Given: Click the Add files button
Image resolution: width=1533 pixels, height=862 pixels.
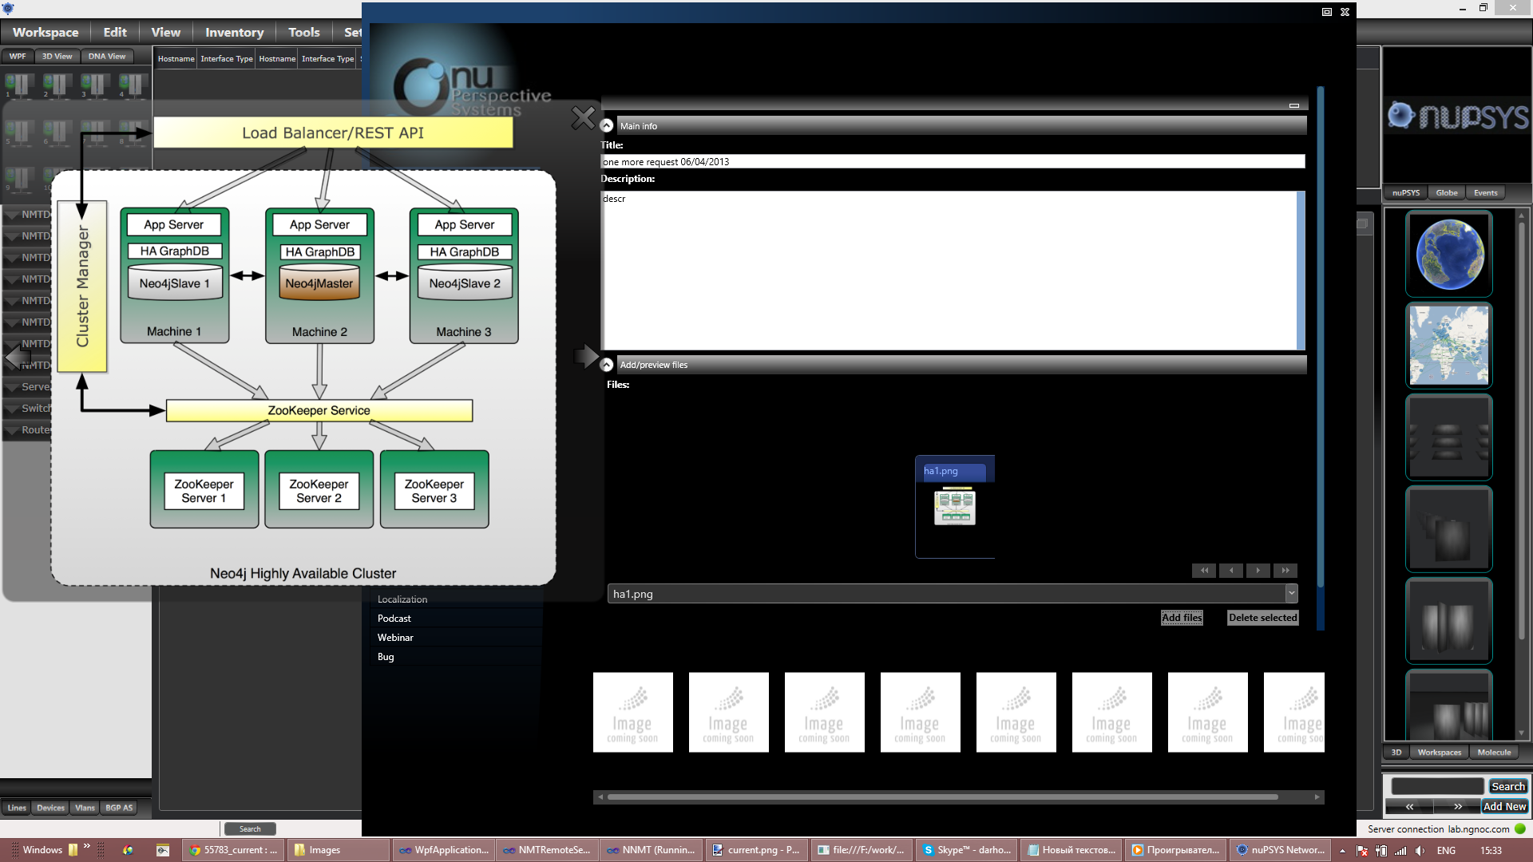Looking at the screenshot, I should [1182, 618].
